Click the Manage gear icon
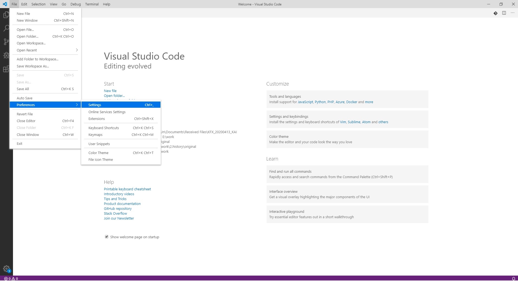Viewport: 518px width, 281px height. point(6,269)
